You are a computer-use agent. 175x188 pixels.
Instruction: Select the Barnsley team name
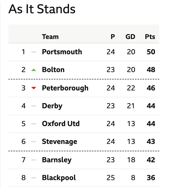pos(57,160)
